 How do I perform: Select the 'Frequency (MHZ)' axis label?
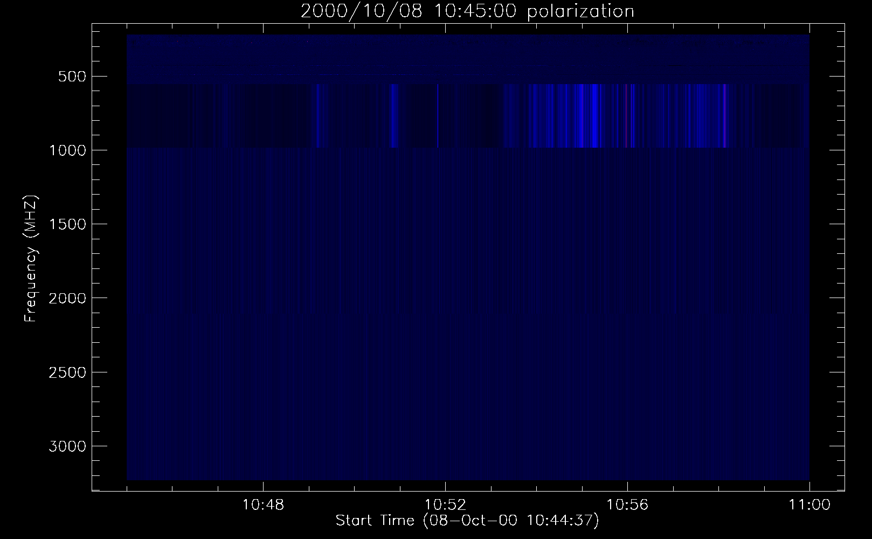(31, 259)
